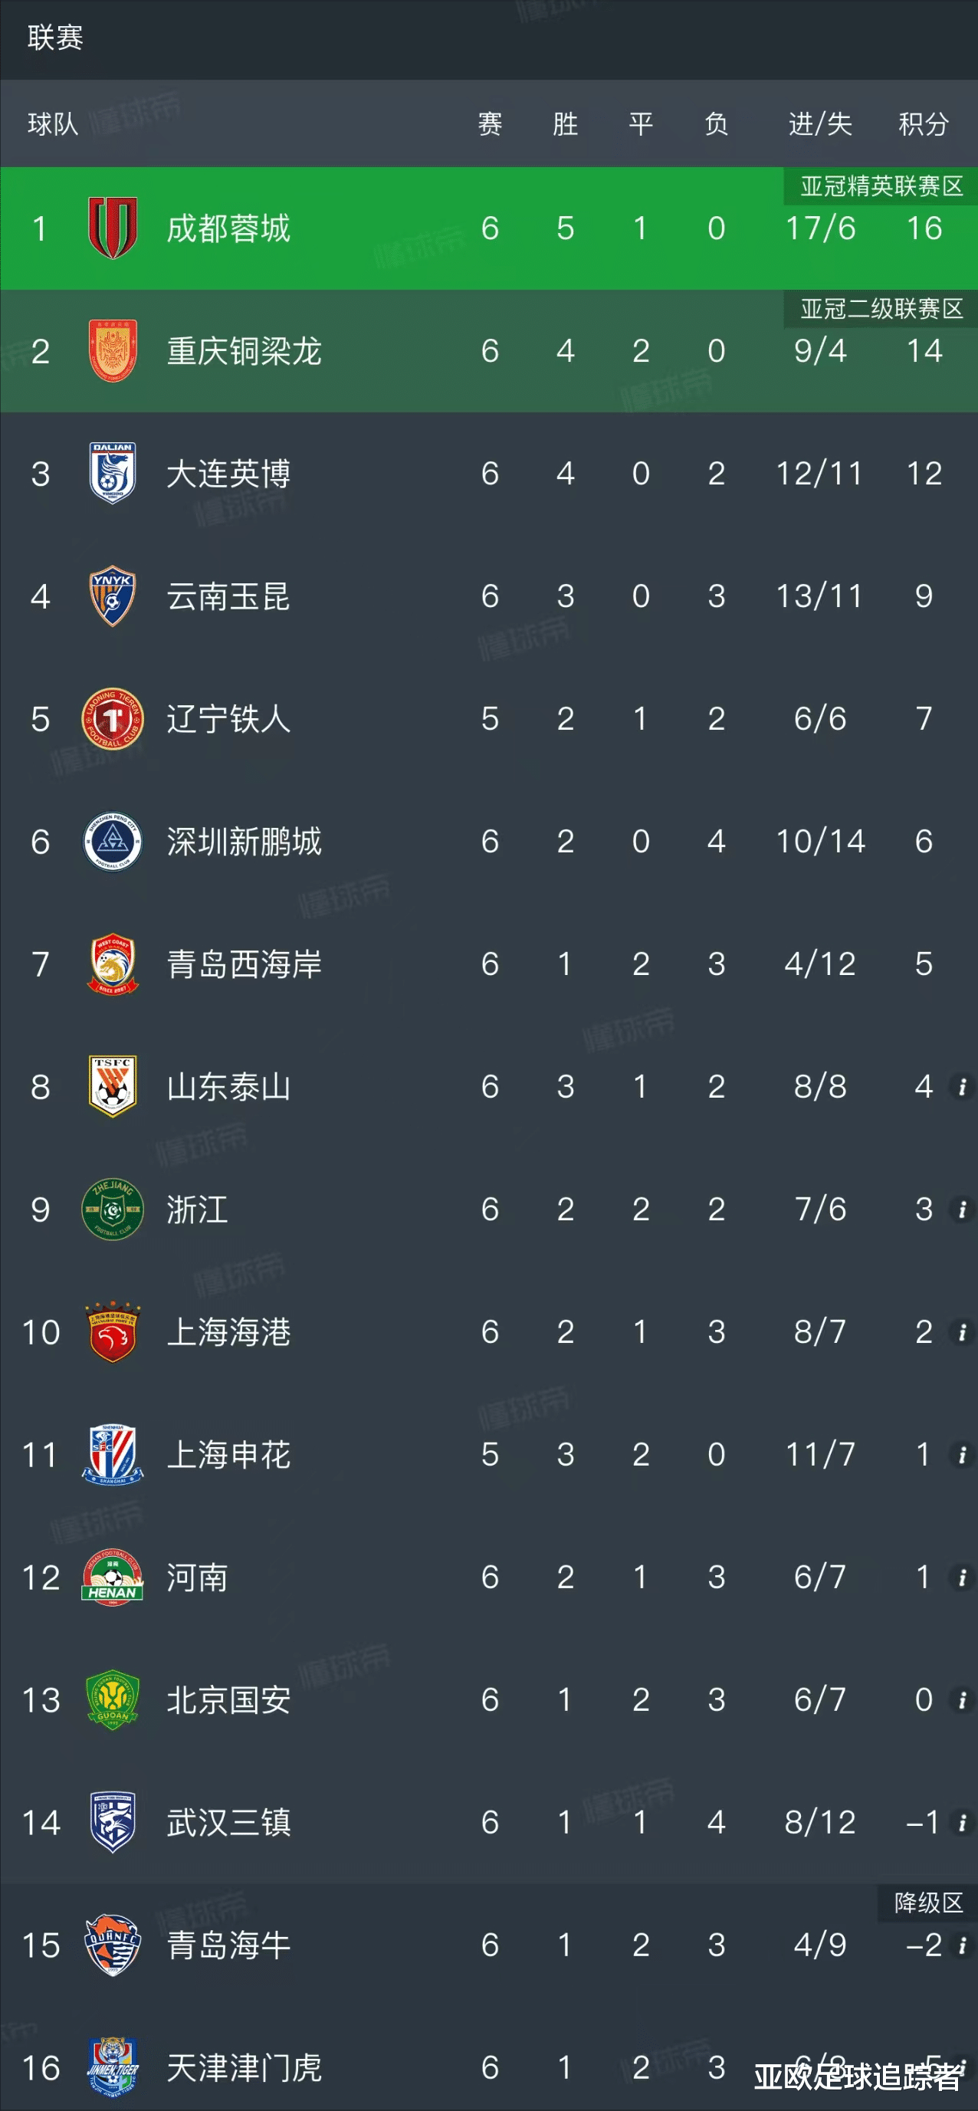Click info icon beside 北京国安 points
This screenshot has height=2111, width=978.
coord(962,1700)
